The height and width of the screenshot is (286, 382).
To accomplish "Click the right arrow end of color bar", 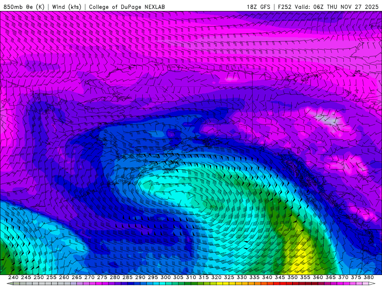I will (x=372, y=284).
